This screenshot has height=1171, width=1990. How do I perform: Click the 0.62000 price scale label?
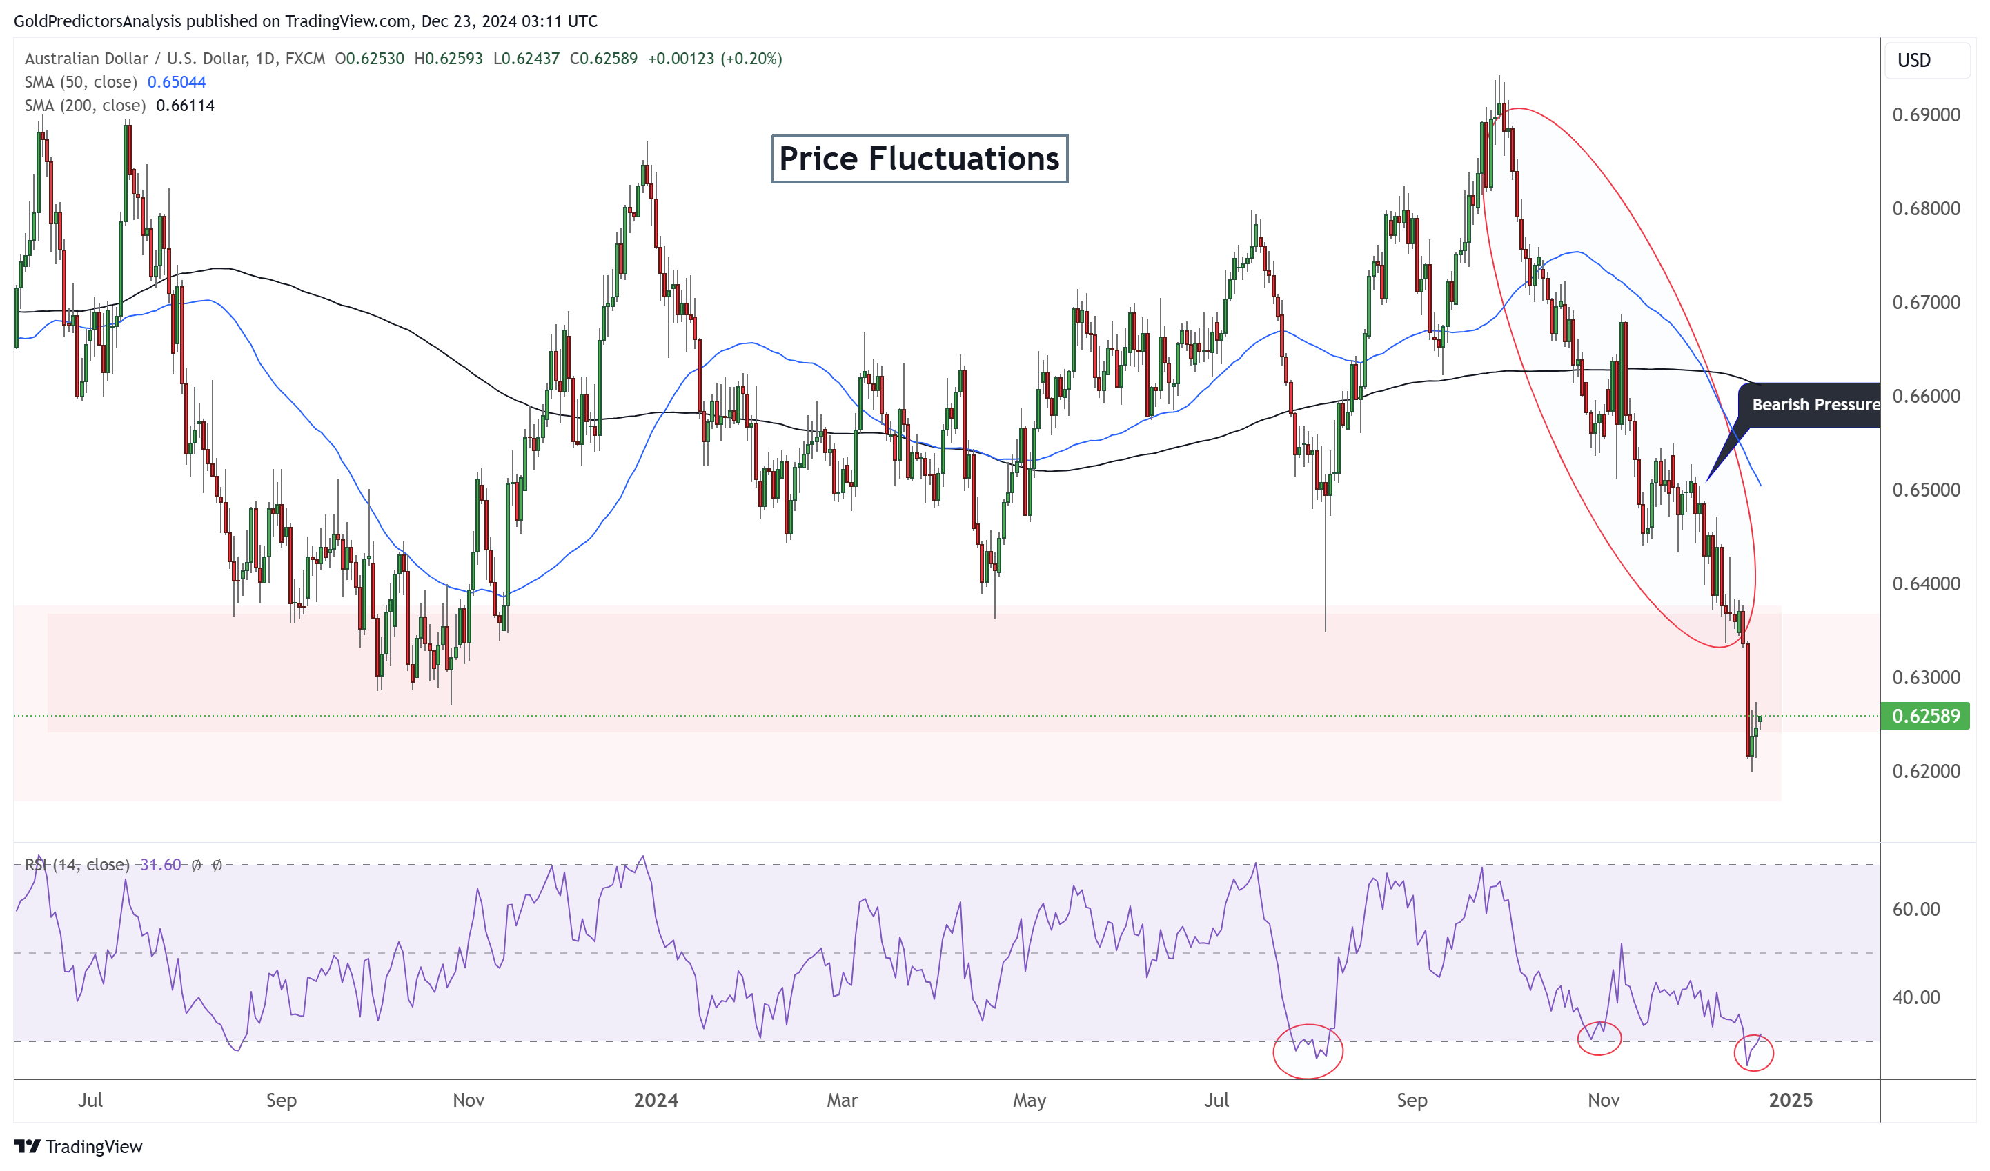[1925, 772]
